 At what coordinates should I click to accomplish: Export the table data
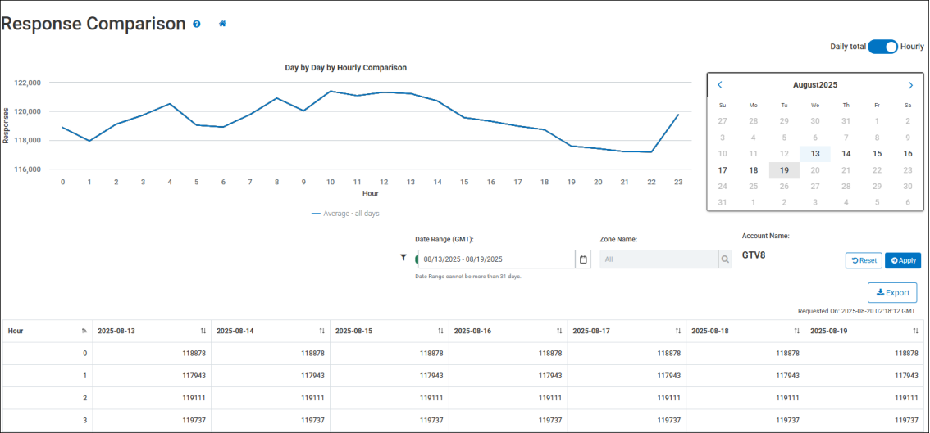pos(892,292)
